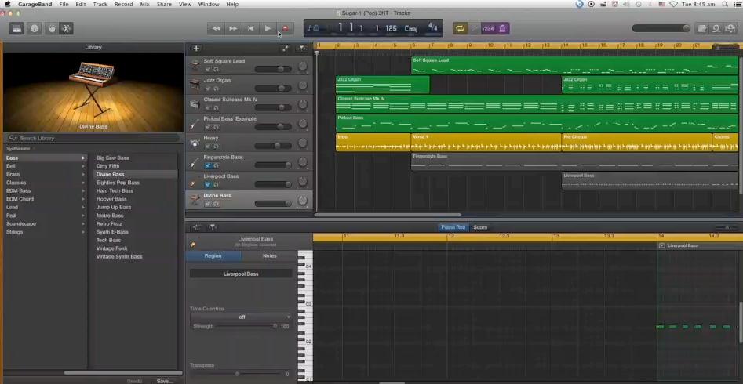This screenshot has height=384, width=743.
Task: Open the Notepad button in toolbar
Action: (x=702, y=28)
